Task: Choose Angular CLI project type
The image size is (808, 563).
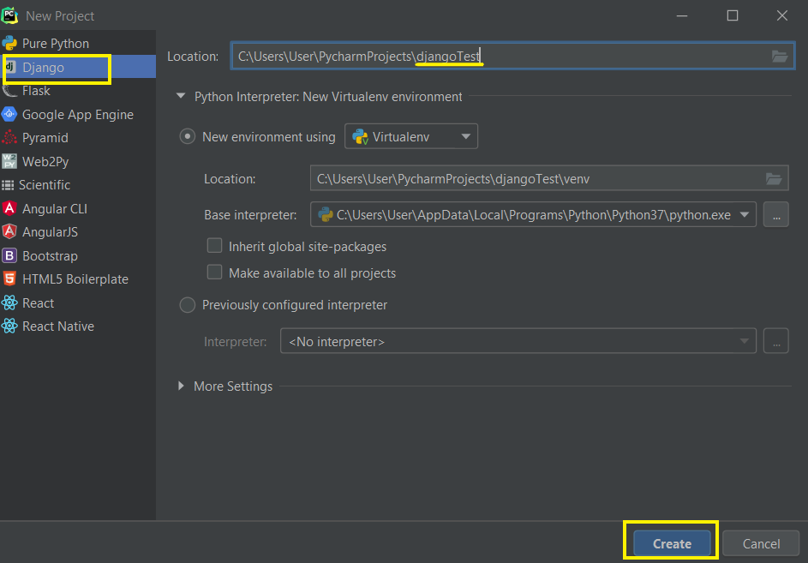Action: pos(55,209)
